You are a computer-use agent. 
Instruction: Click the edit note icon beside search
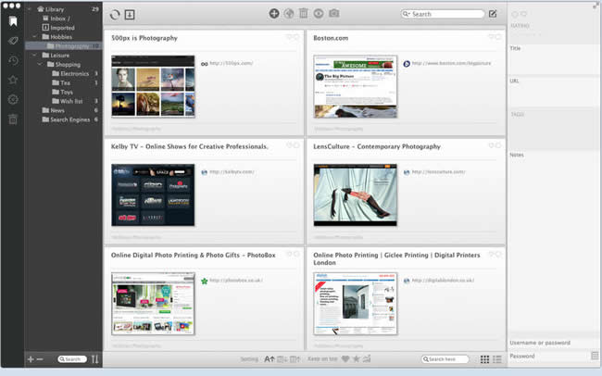tap(493, 14)
